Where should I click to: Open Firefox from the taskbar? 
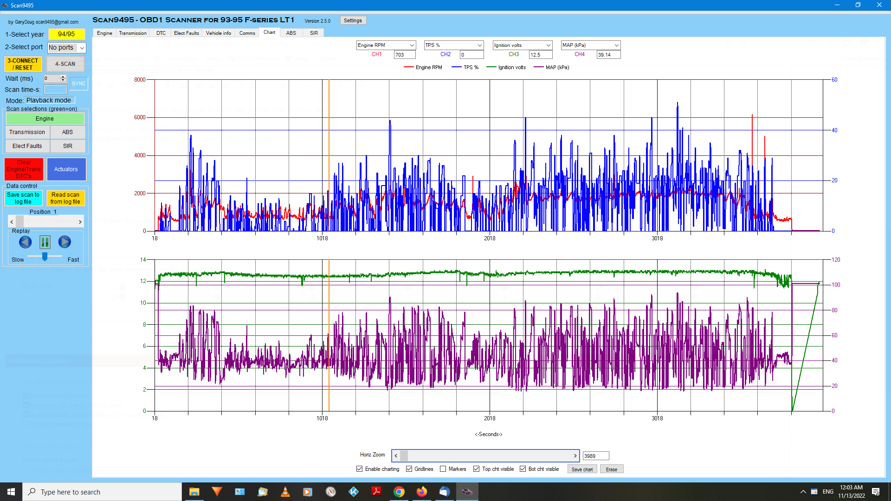pyautogui.click(x=421, y=492)
